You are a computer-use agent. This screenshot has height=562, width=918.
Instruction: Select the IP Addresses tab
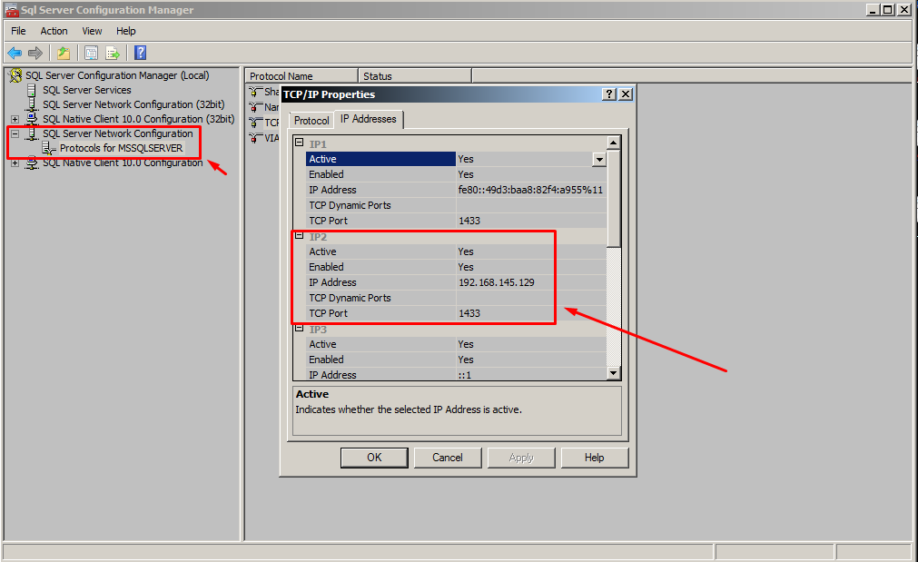pyautogui.click(x=369, y=119)
